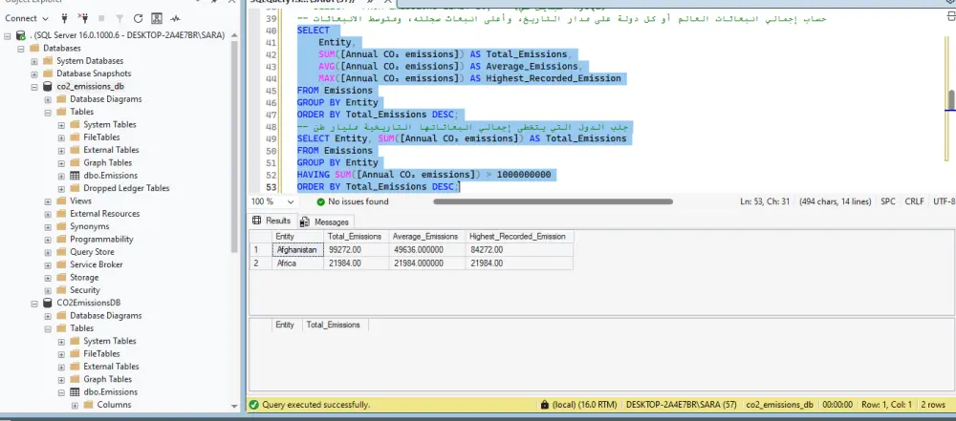Click the Stop square icon in Object Explorer toolbar
The image size is (956, 421).
click(x=101, y=18)
